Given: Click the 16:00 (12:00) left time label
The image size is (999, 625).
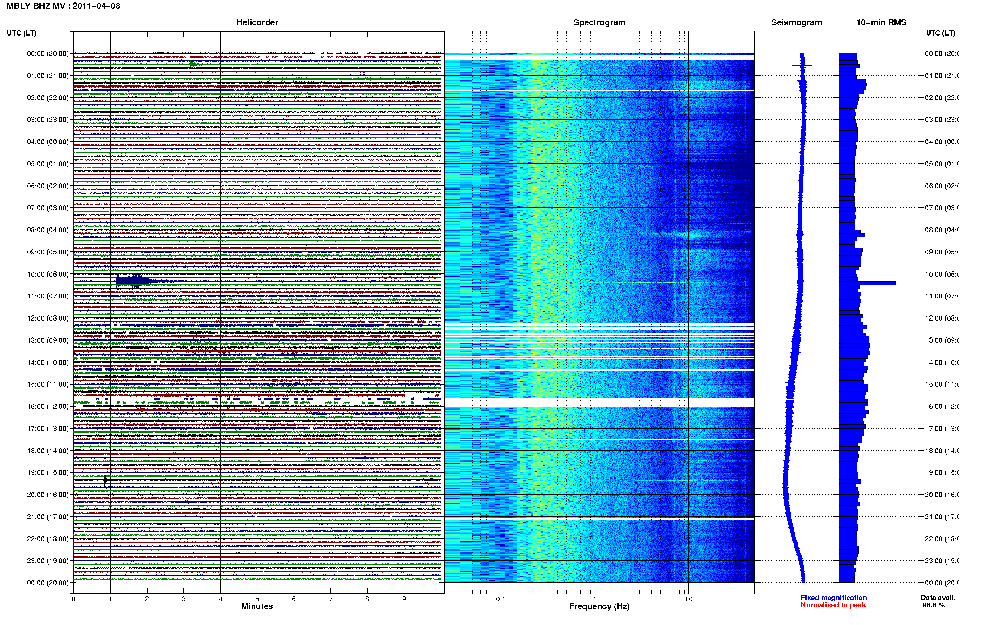Looking at the screenshot, I should point(48,406).
